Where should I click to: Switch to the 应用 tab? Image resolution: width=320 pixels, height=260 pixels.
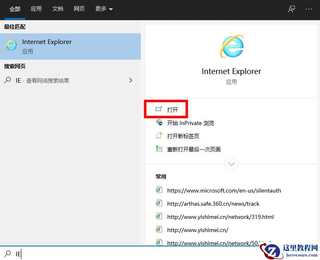[x=36, y=9]
